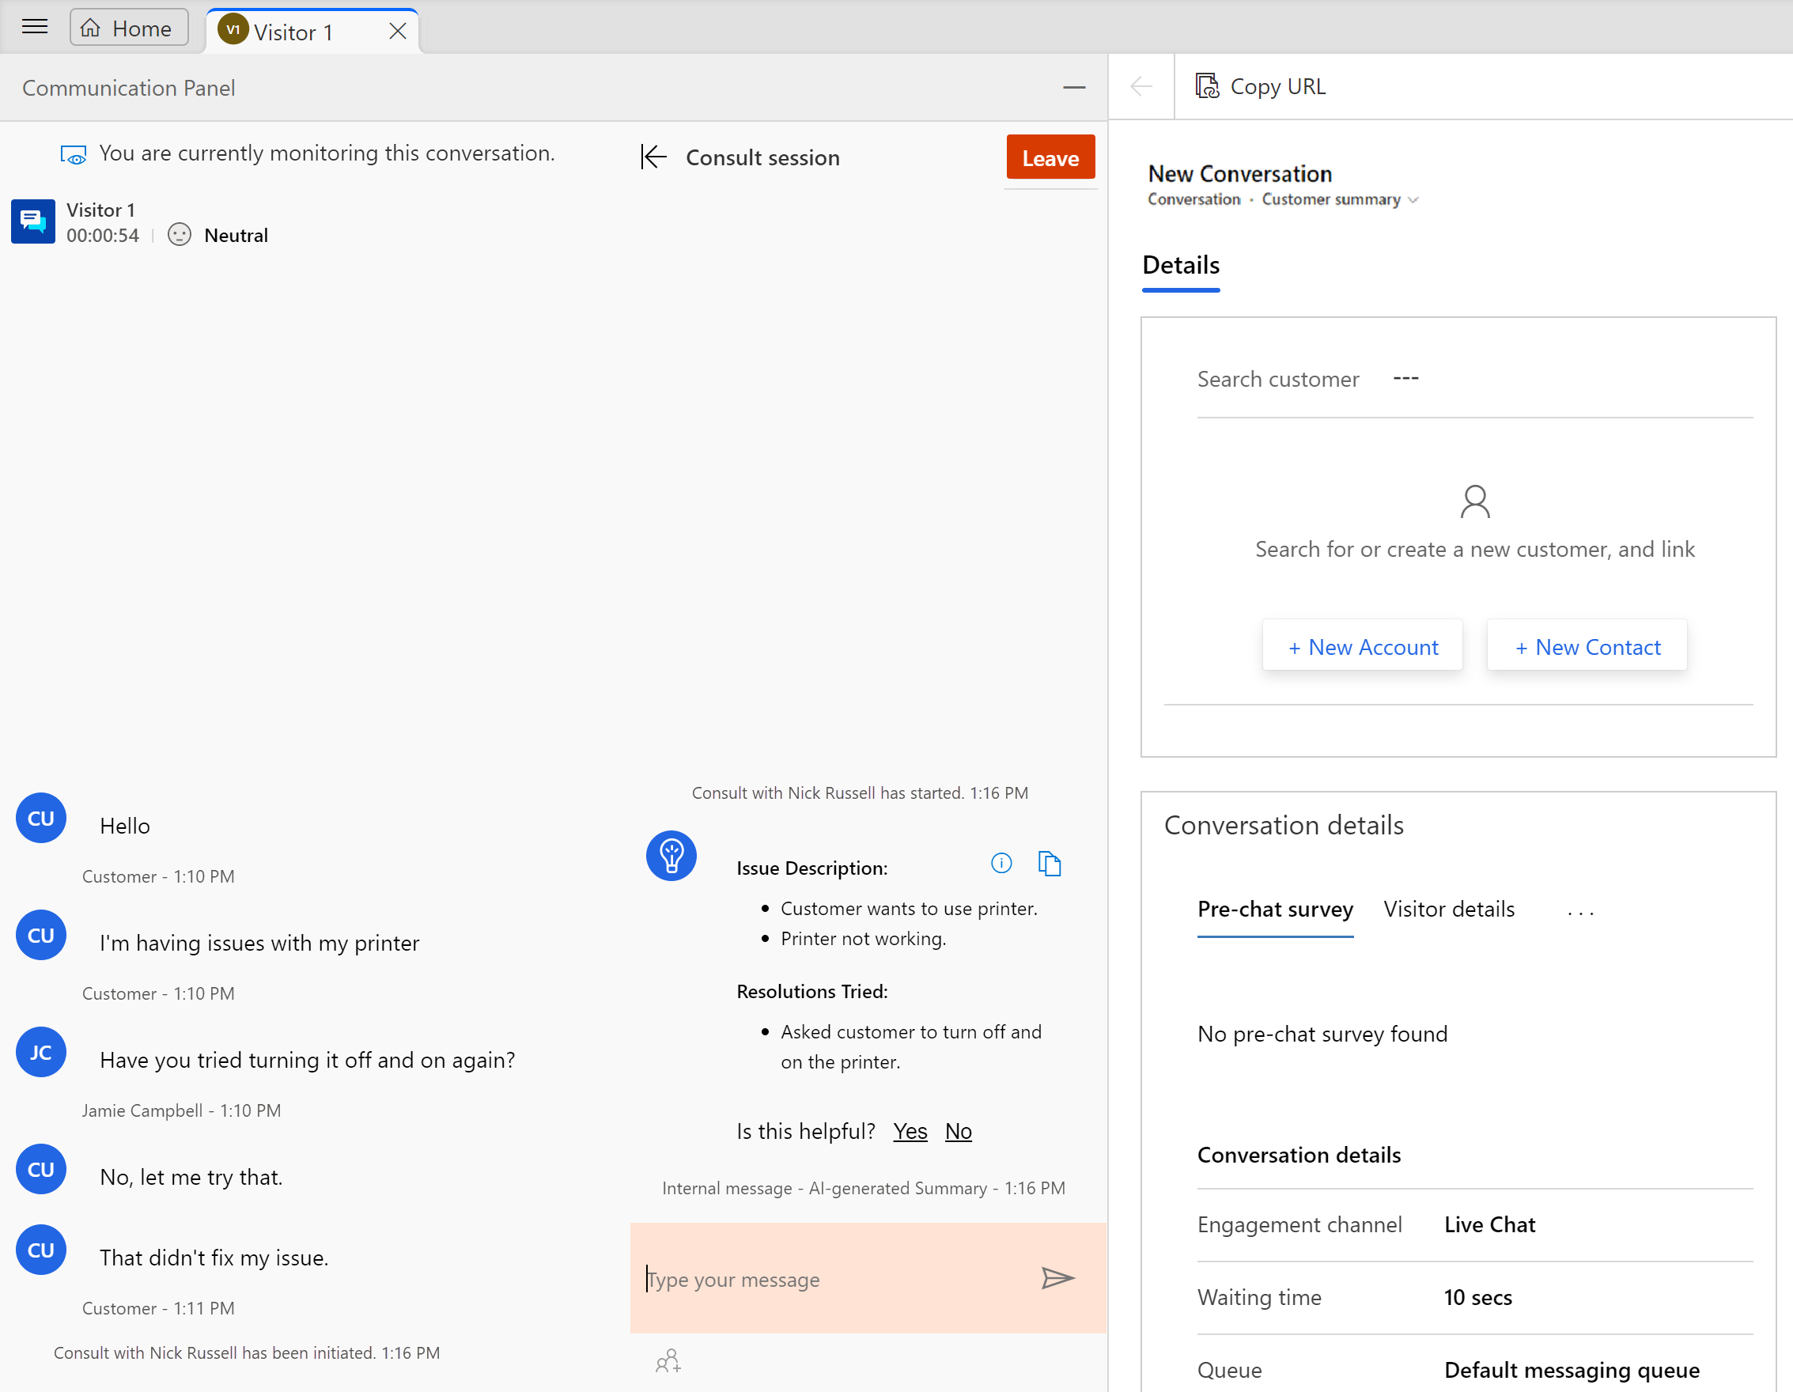This screenshot has height=1392, width=1793.
Task: Click the neutral sentiment face icon
Action: click(179, 234)
